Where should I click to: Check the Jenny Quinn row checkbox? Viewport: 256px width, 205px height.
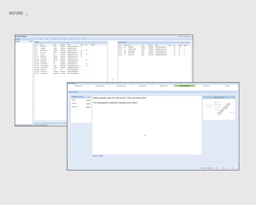(x=119, y=55)
